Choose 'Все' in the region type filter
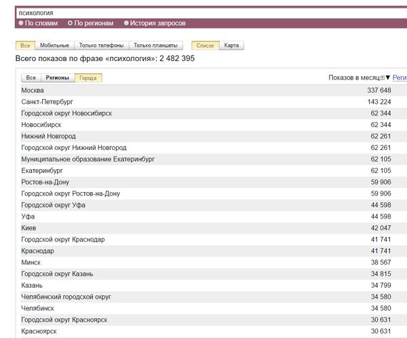Screen dimensions: 407x338 [31, 78]
